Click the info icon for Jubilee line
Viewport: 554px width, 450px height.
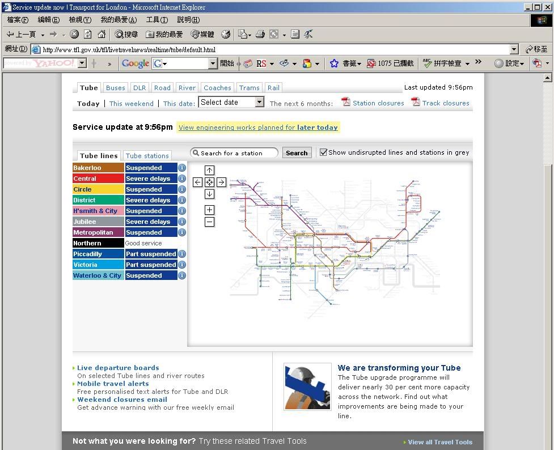182,222
